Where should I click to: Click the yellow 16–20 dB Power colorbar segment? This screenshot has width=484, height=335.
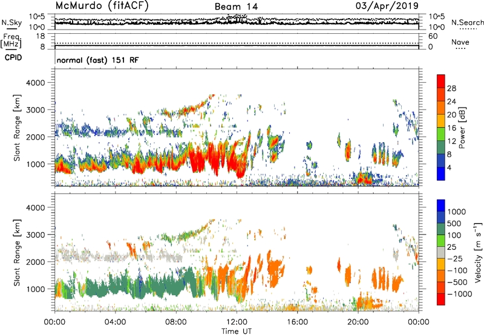(x=441, y=120)
